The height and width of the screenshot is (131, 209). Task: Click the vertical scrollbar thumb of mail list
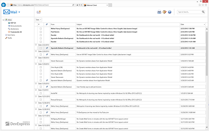pos(207,53)
